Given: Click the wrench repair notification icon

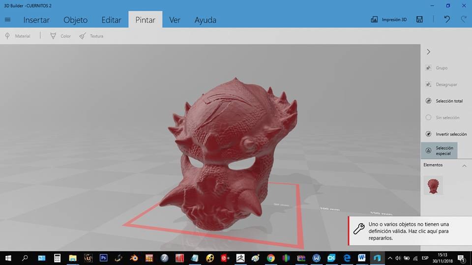Looking at the screenshot, I should tap(359, 229).
